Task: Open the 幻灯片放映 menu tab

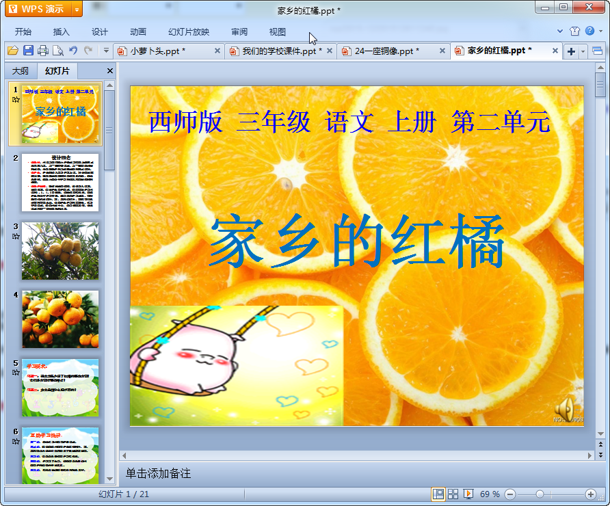Action: [x=189, y=32]
